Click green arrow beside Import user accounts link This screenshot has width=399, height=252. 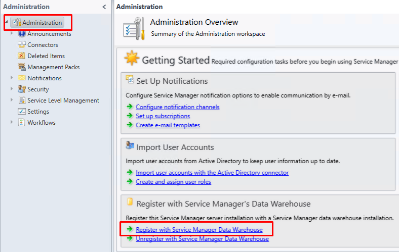click(130, 172)
